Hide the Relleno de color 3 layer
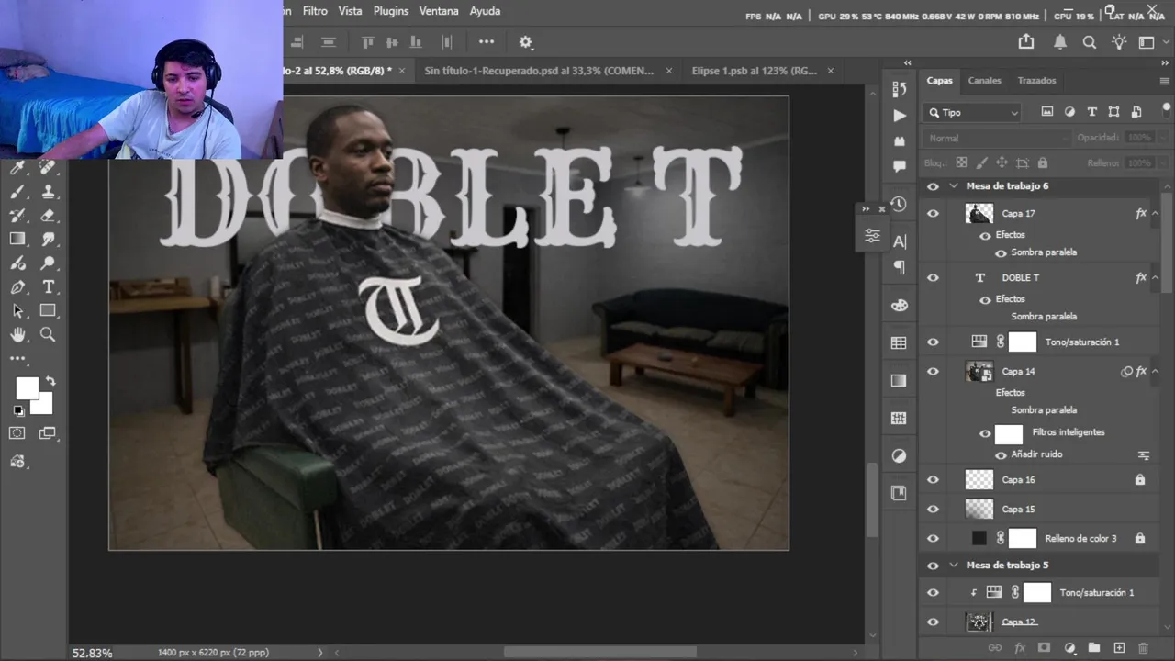Screen dimensions: 1175x661 coord(934,539)
